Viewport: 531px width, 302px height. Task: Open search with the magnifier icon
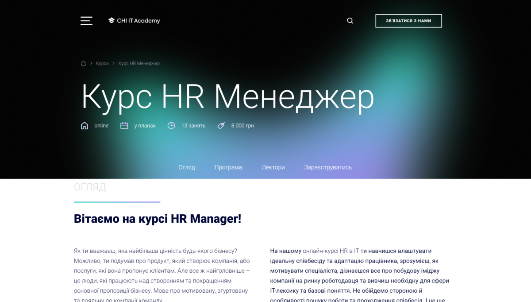[350, 21]
